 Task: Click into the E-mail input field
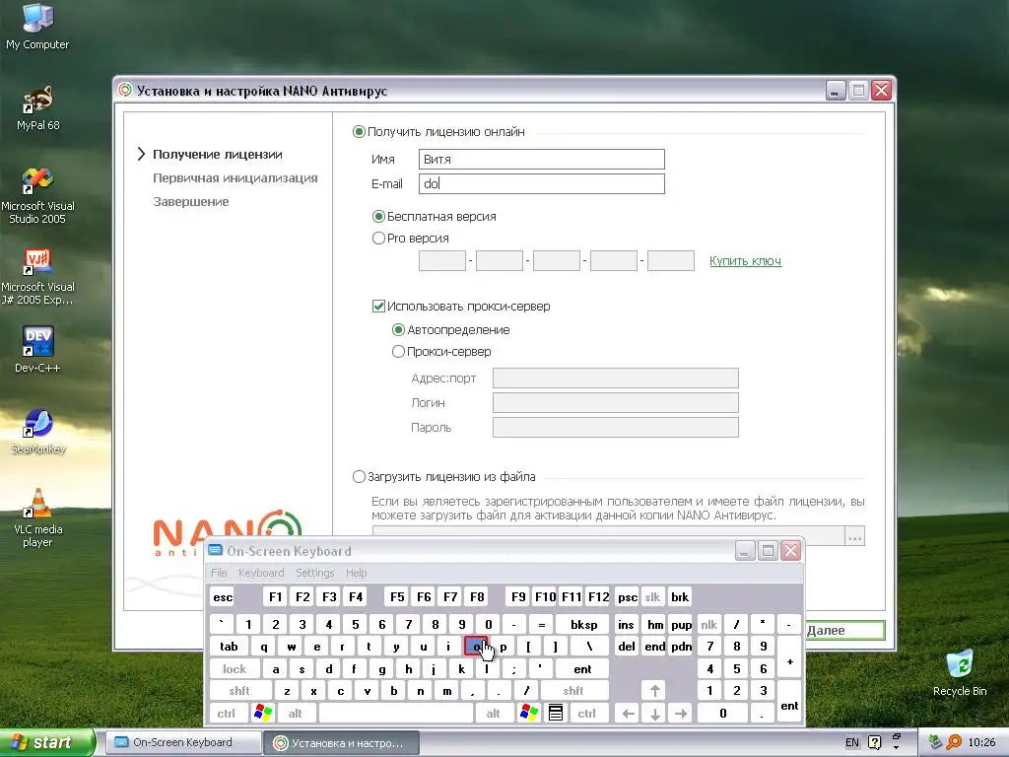(541, 183)
